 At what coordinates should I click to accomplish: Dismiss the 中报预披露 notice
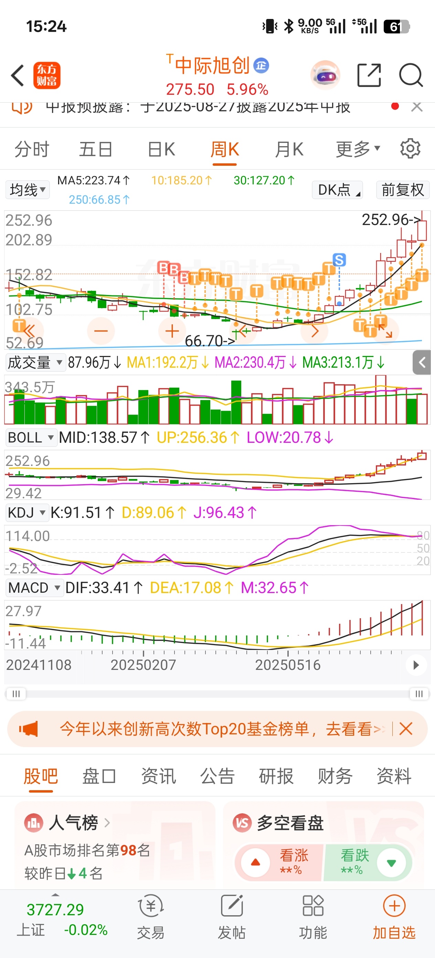pyautogui.click(x=417, y=107)
